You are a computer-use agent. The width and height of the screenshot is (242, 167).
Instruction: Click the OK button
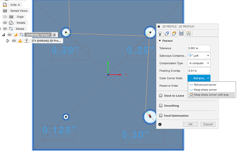tap(190, 124)
